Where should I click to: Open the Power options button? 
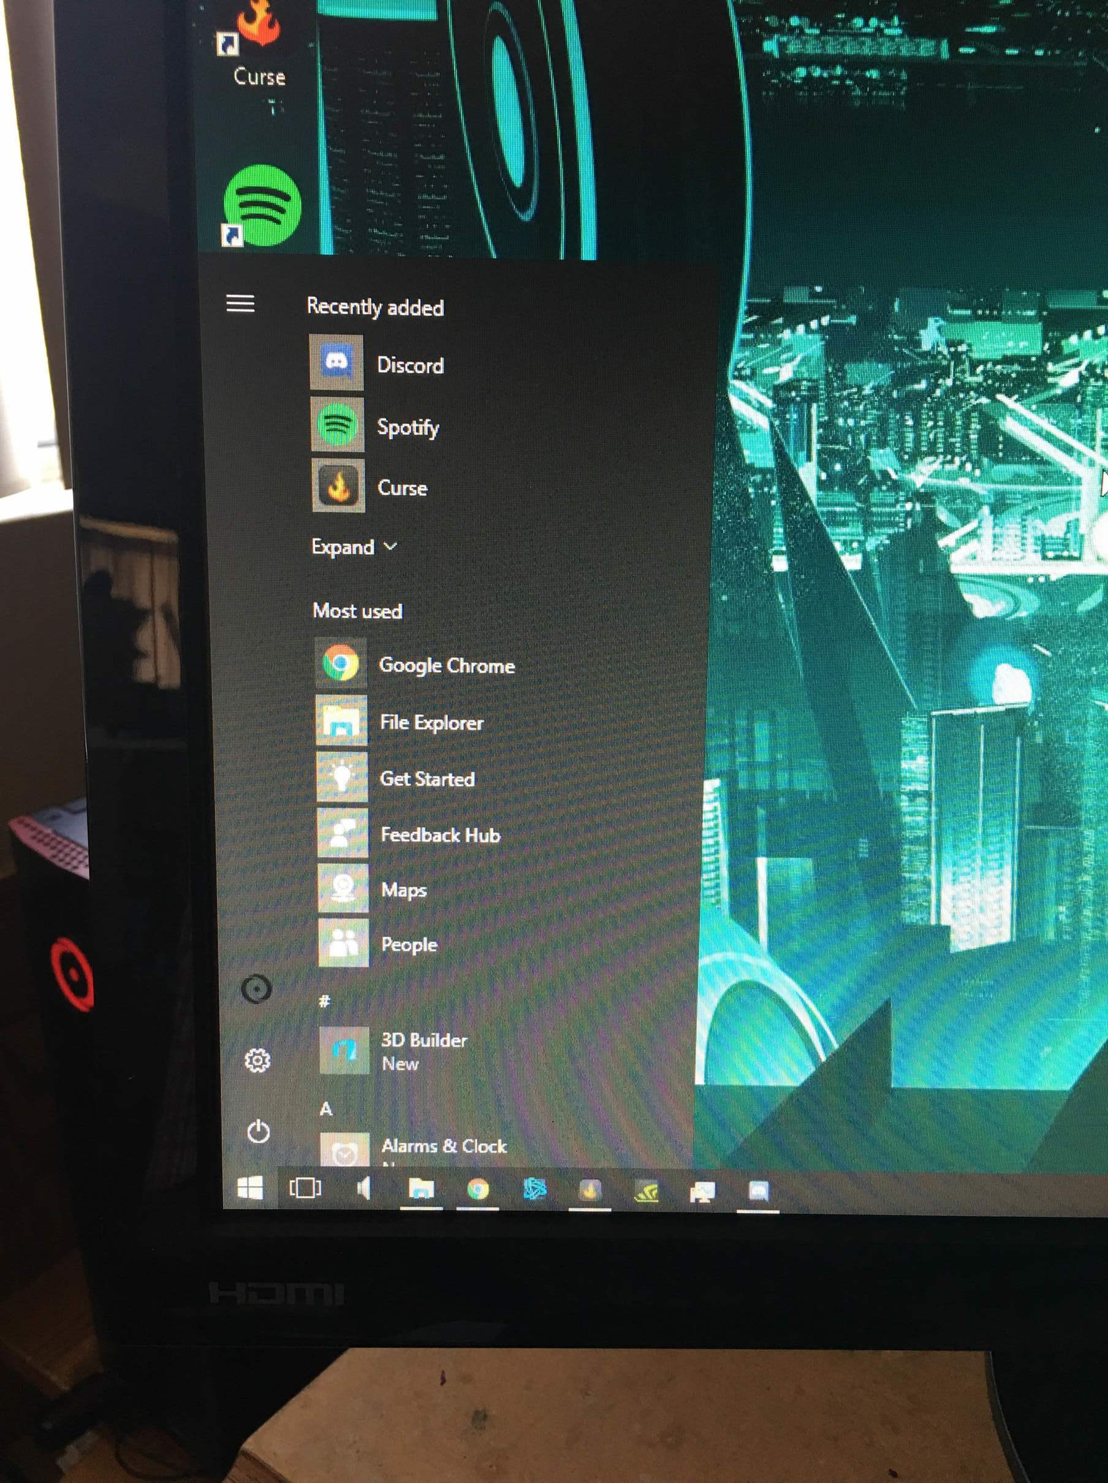pyautogui.click(x=258, y=1132)
